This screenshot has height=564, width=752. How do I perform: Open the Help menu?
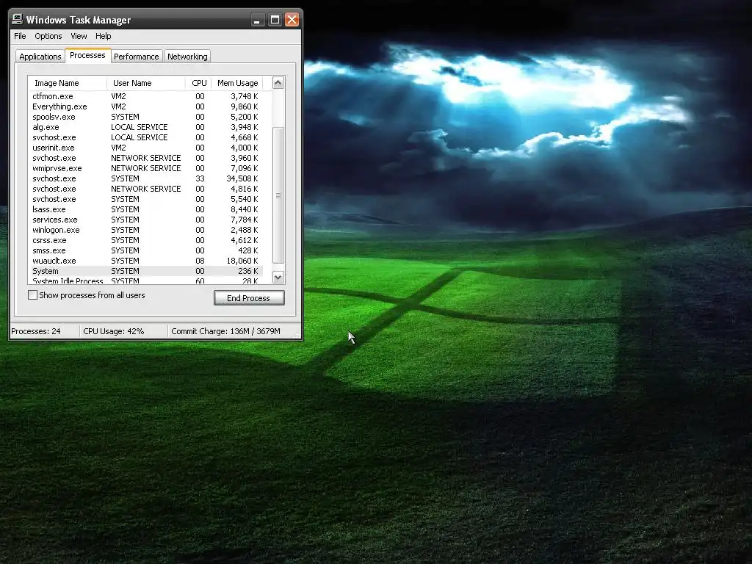tap(103, 36)
